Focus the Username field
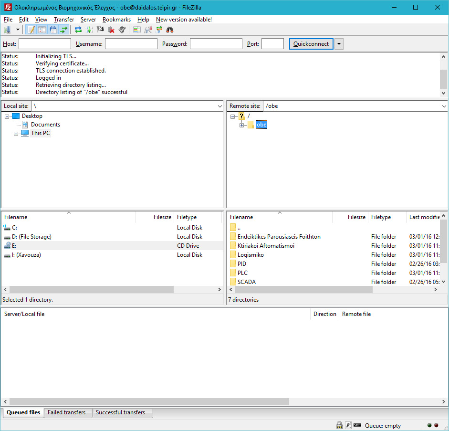Screen dimensions: 449x431 pyautogui.click(x=131, y=44)
